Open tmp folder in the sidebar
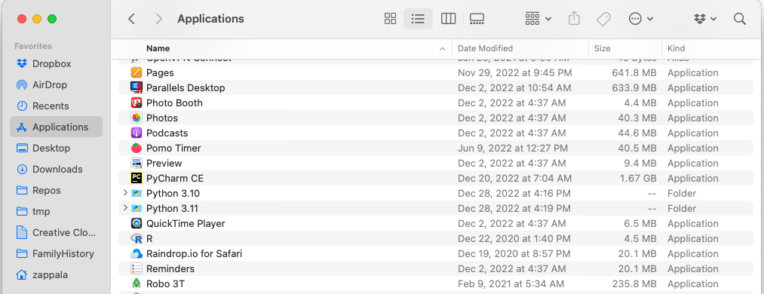The height and width of the screenshot is (294, 764). click(41, 211)
